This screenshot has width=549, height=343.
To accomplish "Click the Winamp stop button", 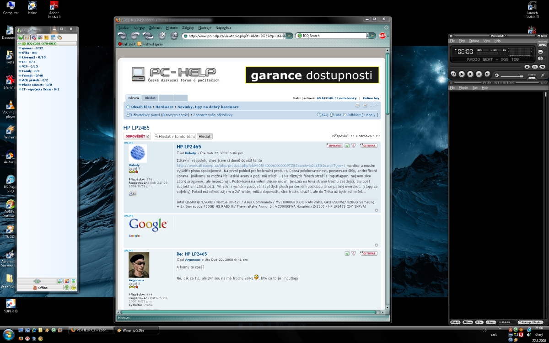I will click(479, 74).
